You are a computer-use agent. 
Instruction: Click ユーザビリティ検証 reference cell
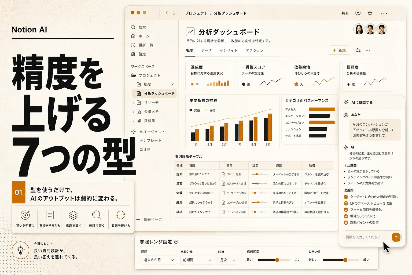[x=234, y=193]
